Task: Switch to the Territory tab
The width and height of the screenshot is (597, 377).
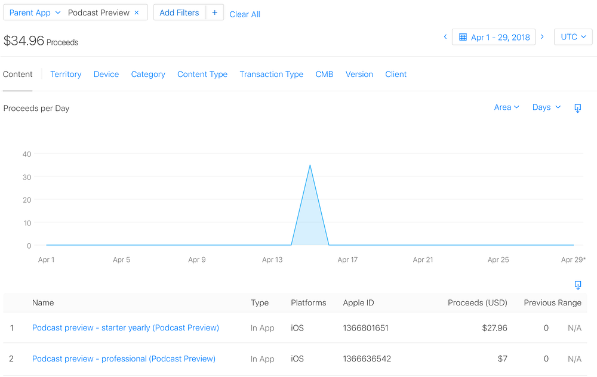Action: tap(66, 74)
